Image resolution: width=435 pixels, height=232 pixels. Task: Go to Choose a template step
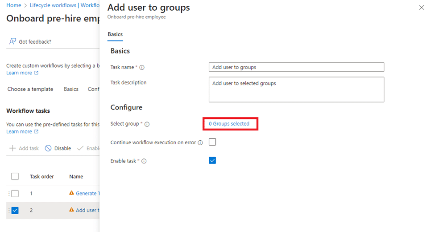(30, 89)
